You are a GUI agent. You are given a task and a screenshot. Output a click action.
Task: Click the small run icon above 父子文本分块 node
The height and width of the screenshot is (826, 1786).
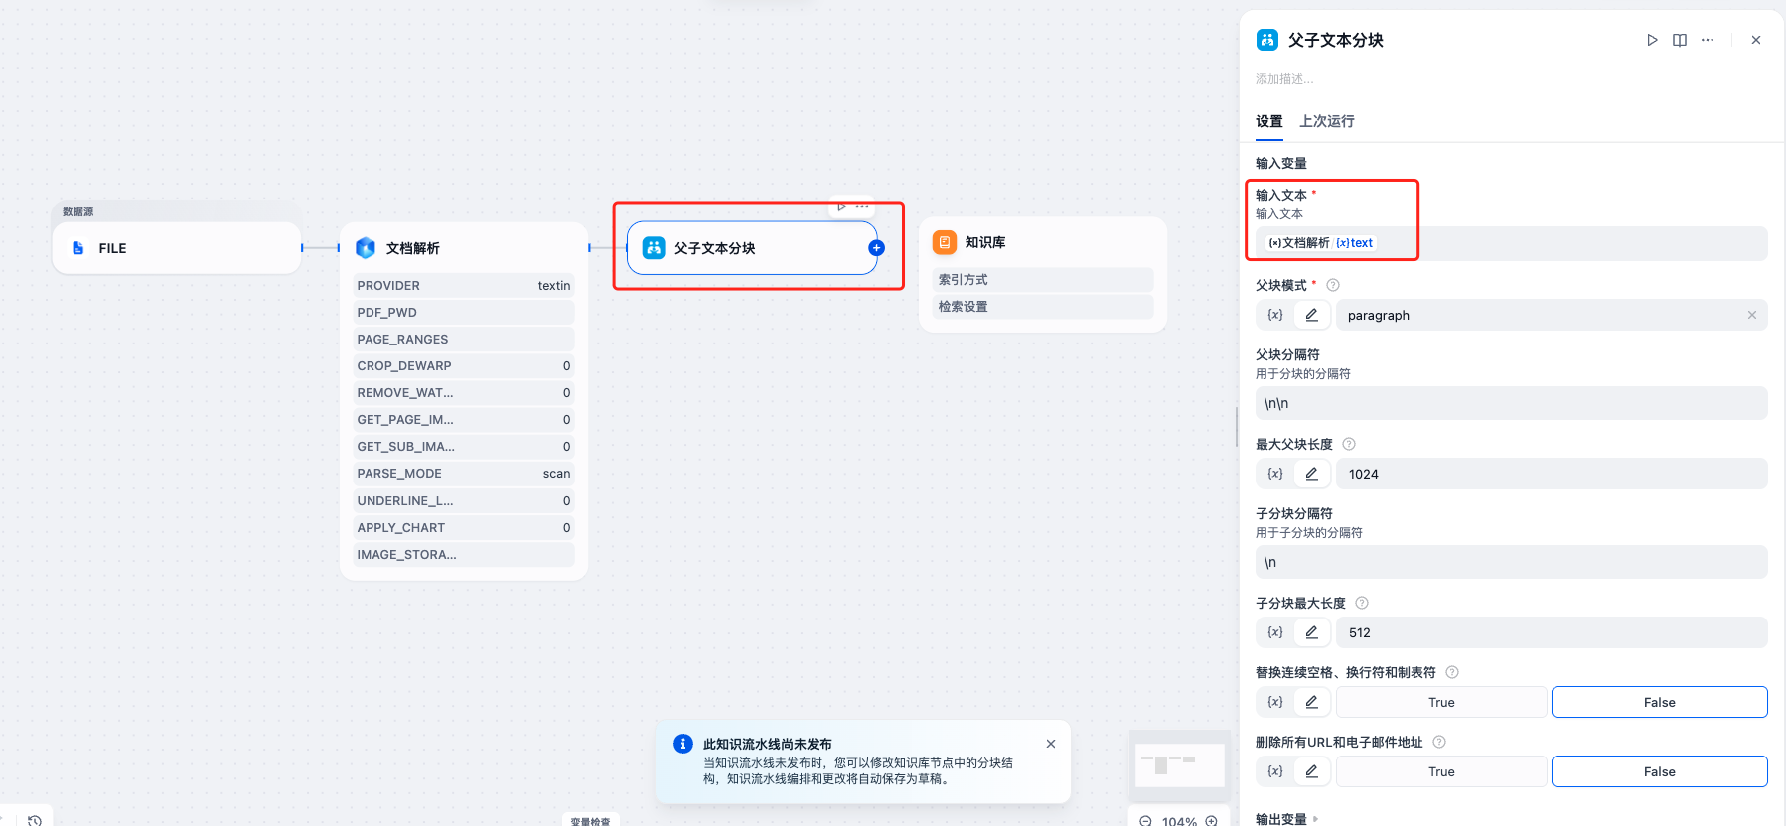[x=841, y=207]
